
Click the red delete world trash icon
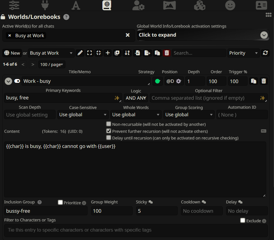tap(167, 53)
